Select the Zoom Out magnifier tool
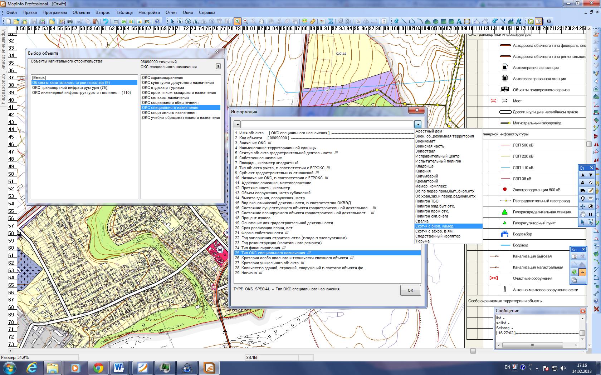This screenshot has width=601, height=375. (x=245, y=21)
